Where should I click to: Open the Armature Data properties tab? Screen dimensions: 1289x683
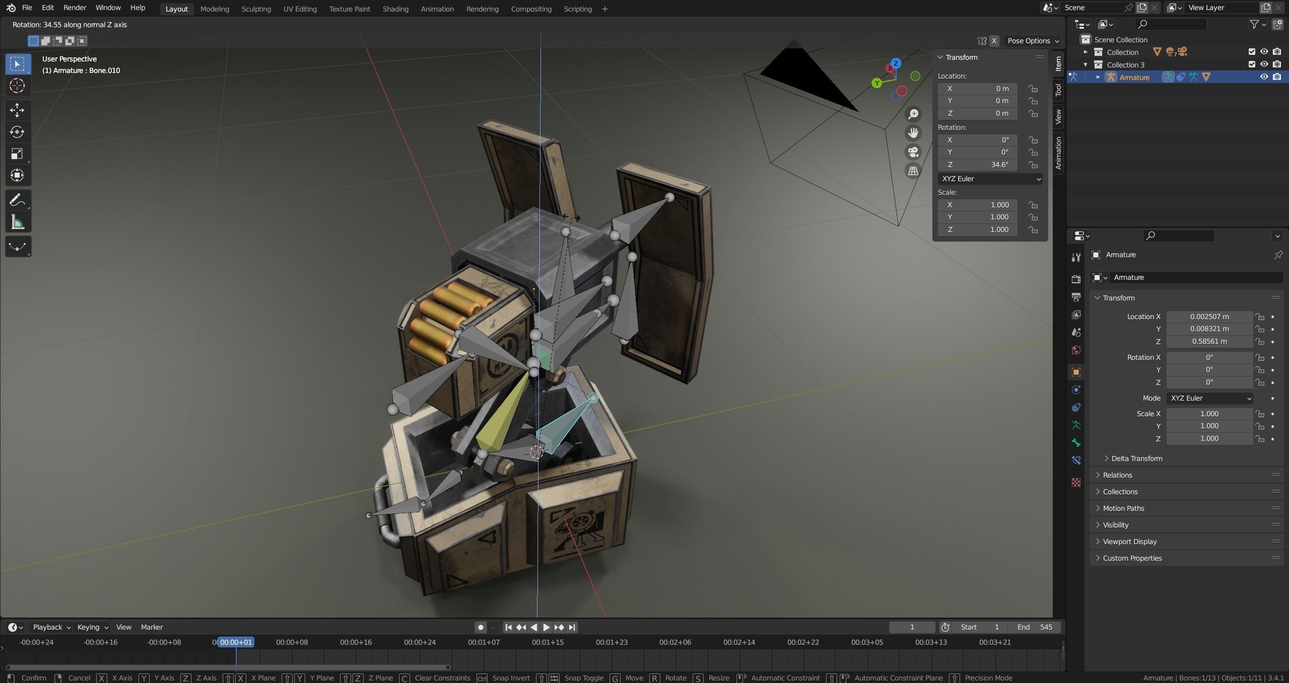coord(1076,425)
